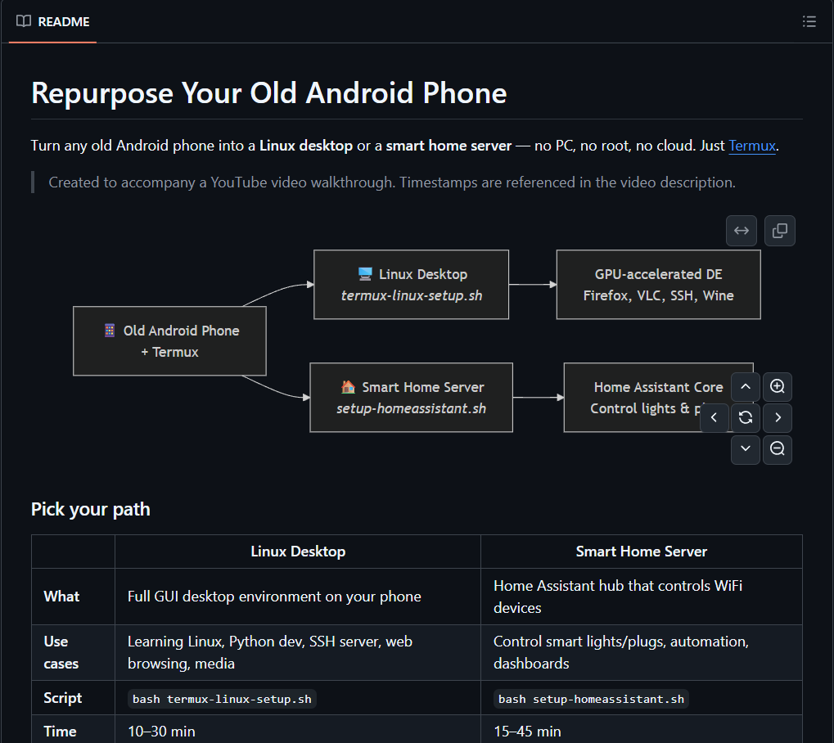Zoom out of the diagram

777,449
